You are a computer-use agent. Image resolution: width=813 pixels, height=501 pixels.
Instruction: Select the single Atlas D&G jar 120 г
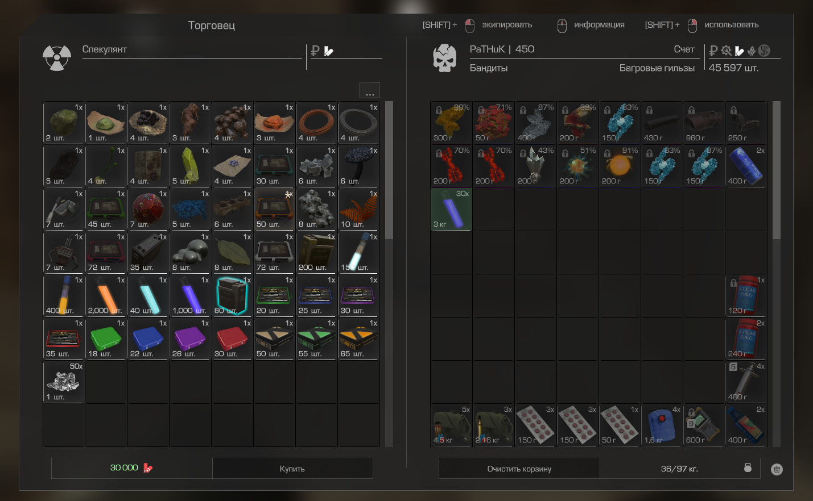[746, 295]
